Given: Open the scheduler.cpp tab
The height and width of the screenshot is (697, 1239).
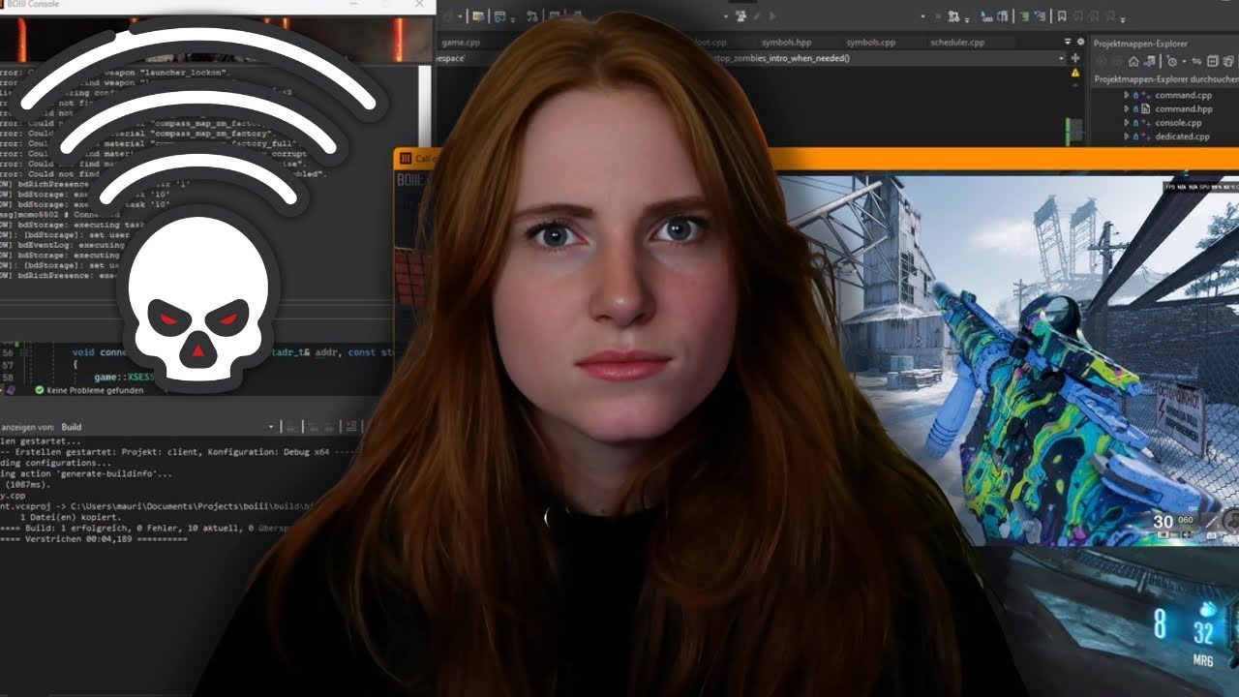Looking at the screenshot, I should (957, 43).
